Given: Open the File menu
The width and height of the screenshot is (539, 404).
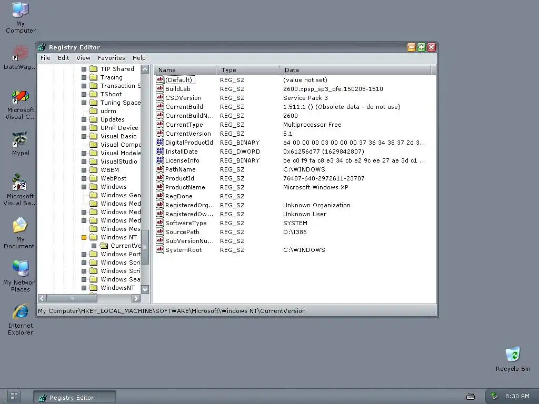Looking at the screenshot, I should (x=45, y=58).
